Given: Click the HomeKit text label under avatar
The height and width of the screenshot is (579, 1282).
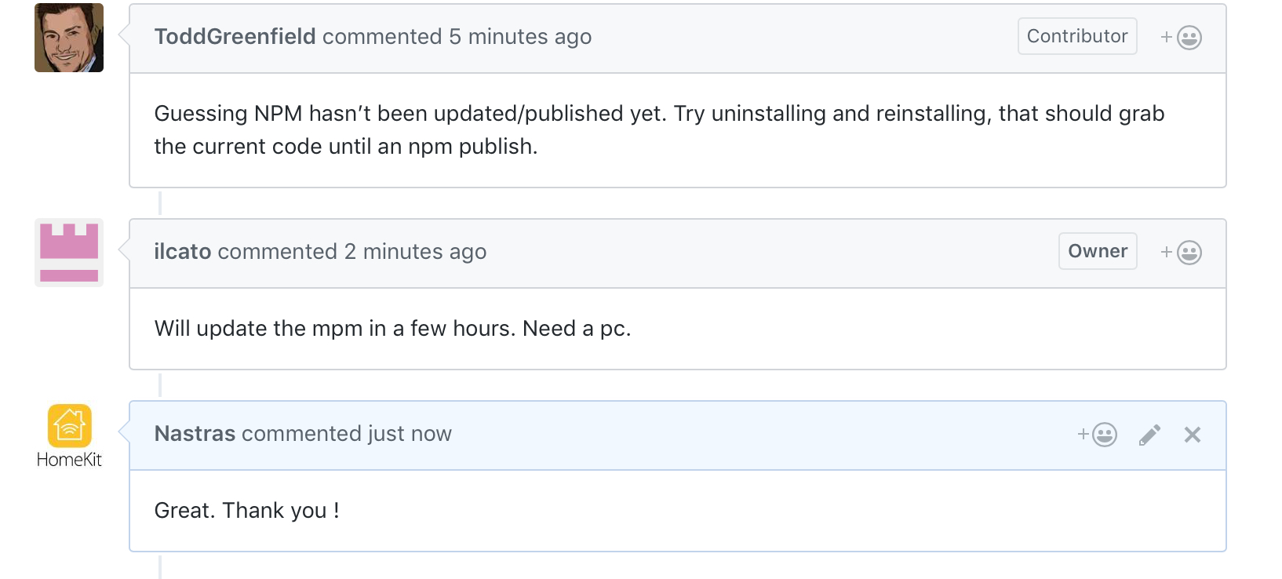Looking at the screenshot, I should click(69, 460).
